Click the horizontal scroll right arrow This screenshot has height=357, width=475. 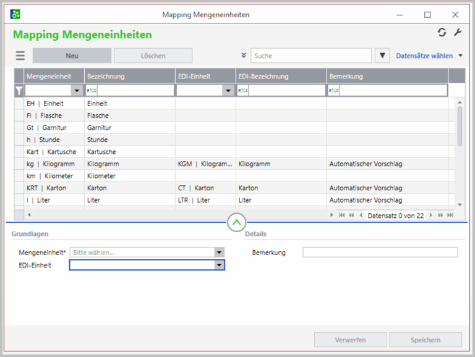(x=332, y=215)
